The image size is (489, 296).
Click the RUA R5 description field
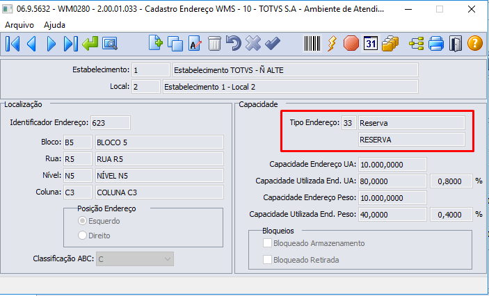[x=159, y=159]
